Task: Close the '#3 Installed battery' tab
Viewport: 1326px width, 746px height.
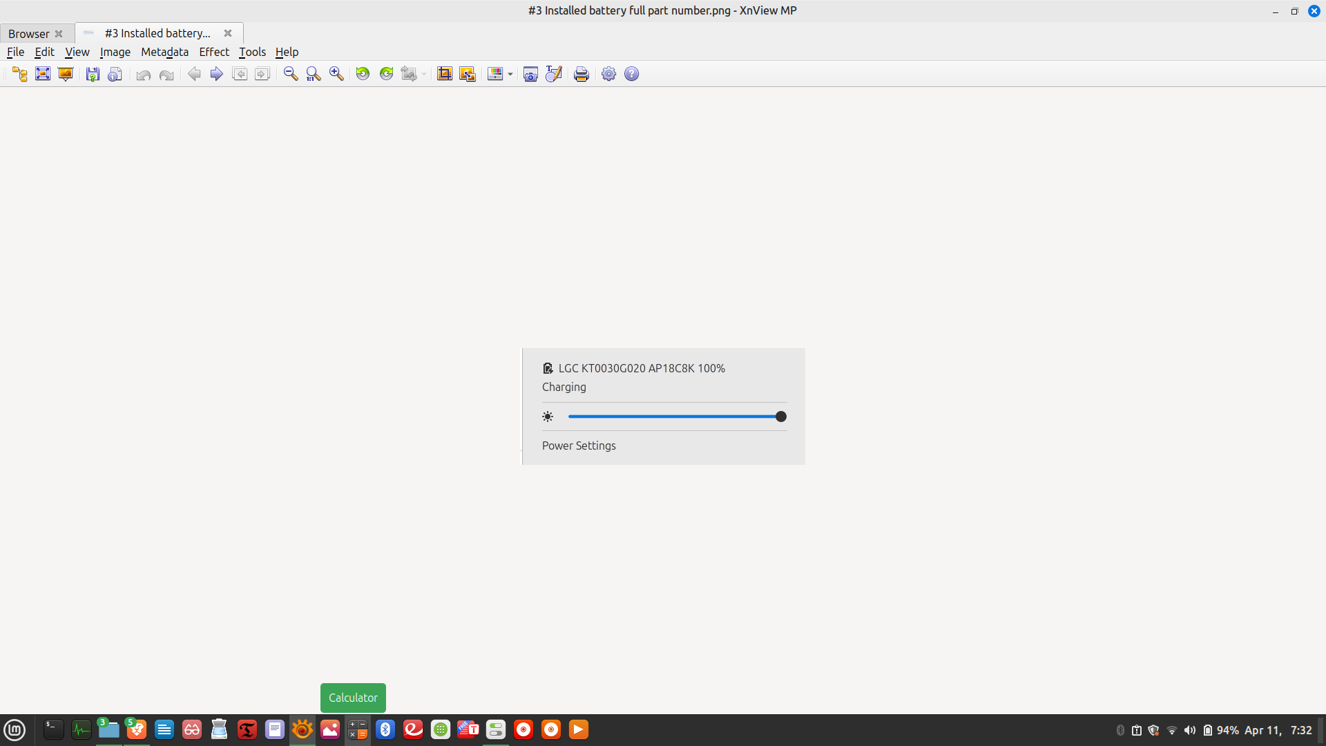Action: click(228, 33)
